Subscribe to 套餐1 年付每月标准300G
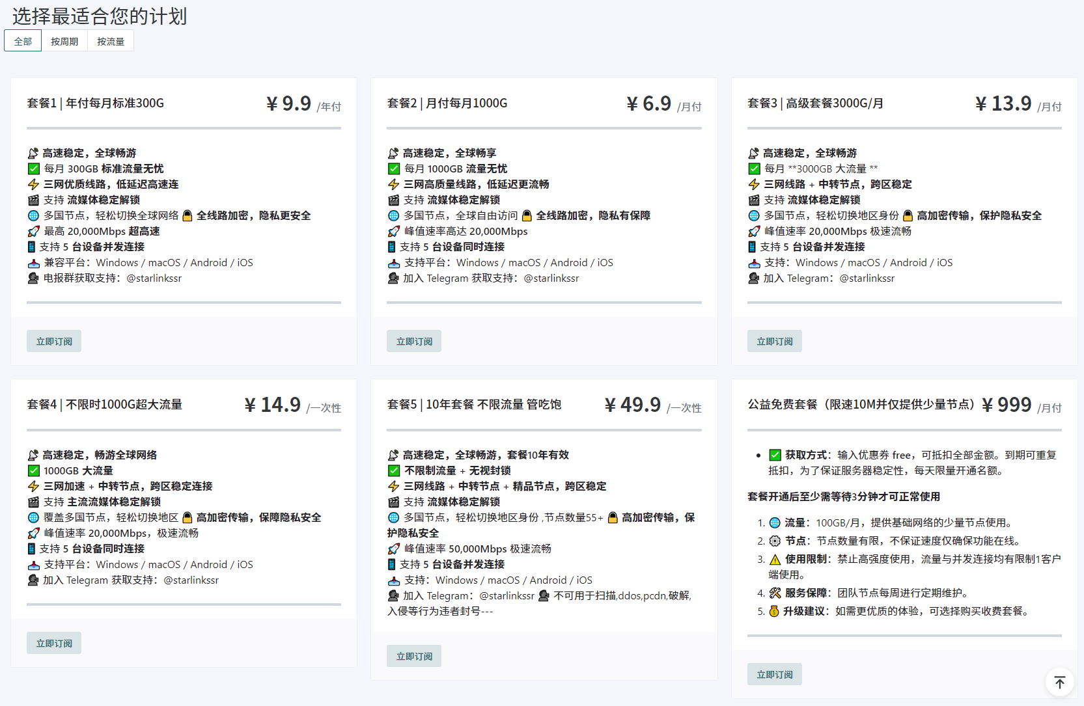The height and width of the screenshot is (706, 1084). tap(54, 342)
